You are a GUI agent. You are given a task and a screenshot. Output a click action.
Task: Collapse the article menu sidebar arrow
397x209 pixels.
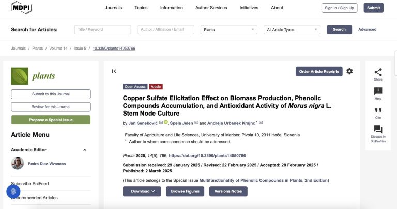[x=114, y=71]
